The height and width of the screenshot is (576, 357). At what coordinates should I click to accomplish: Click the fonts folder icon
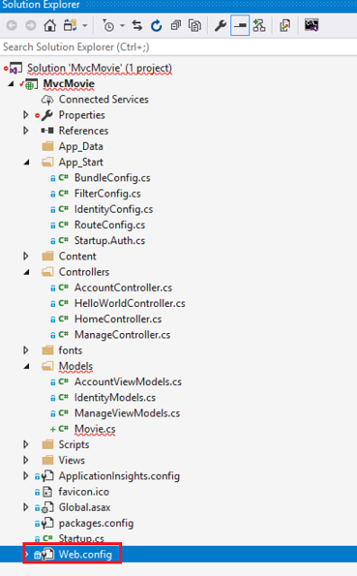click(x=47, y=350)
